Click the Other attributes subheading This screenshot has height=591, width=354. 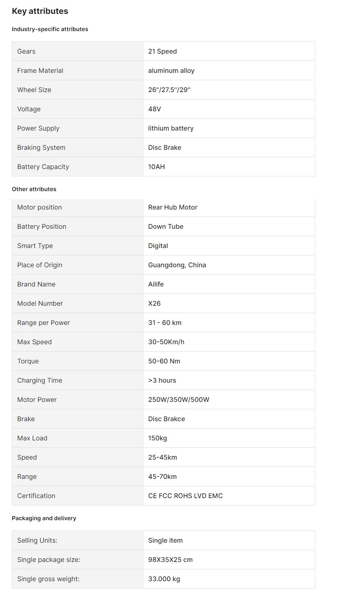(34, 189)
